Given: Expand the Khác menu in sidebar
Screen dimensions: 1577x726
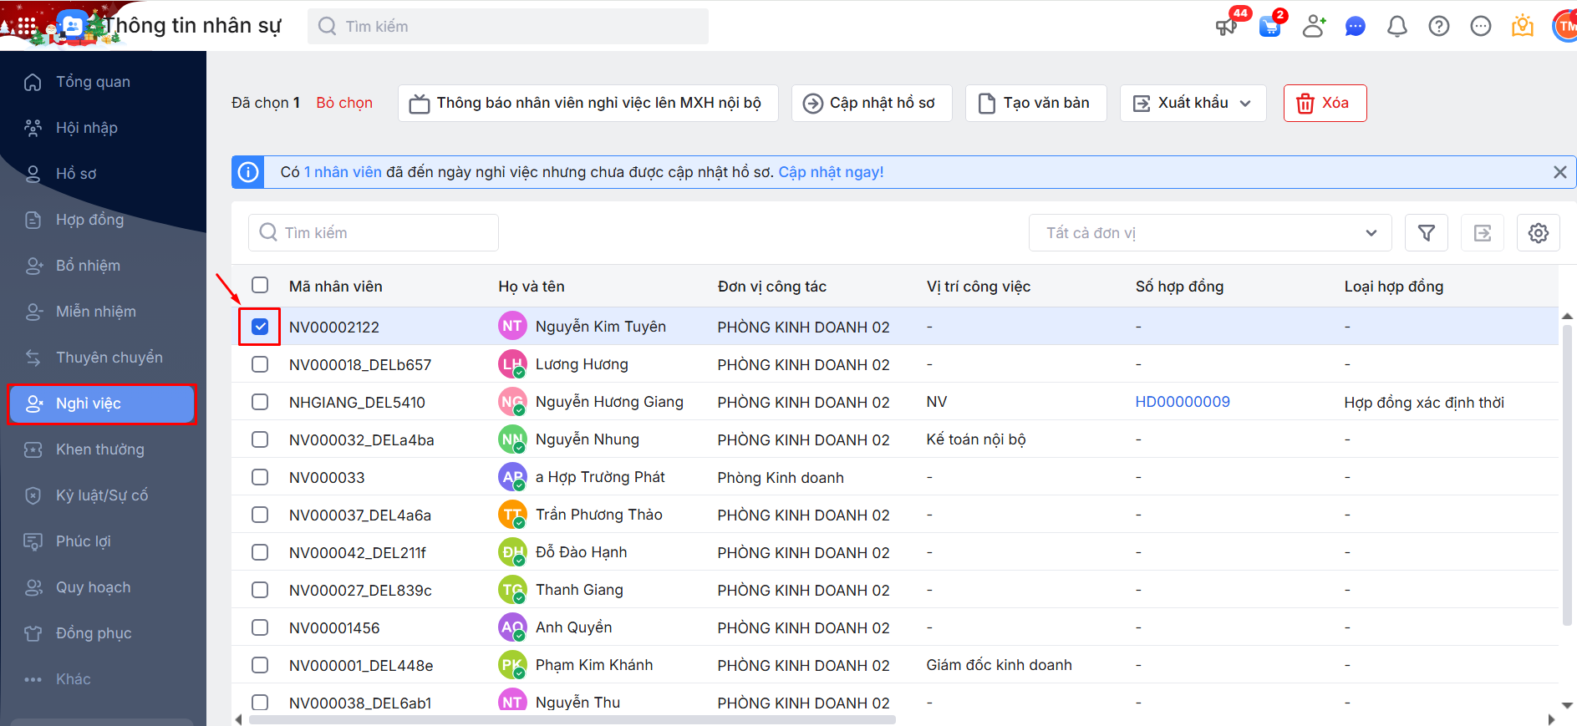Looking at the screenshot, I should click(x=73, y=679).
